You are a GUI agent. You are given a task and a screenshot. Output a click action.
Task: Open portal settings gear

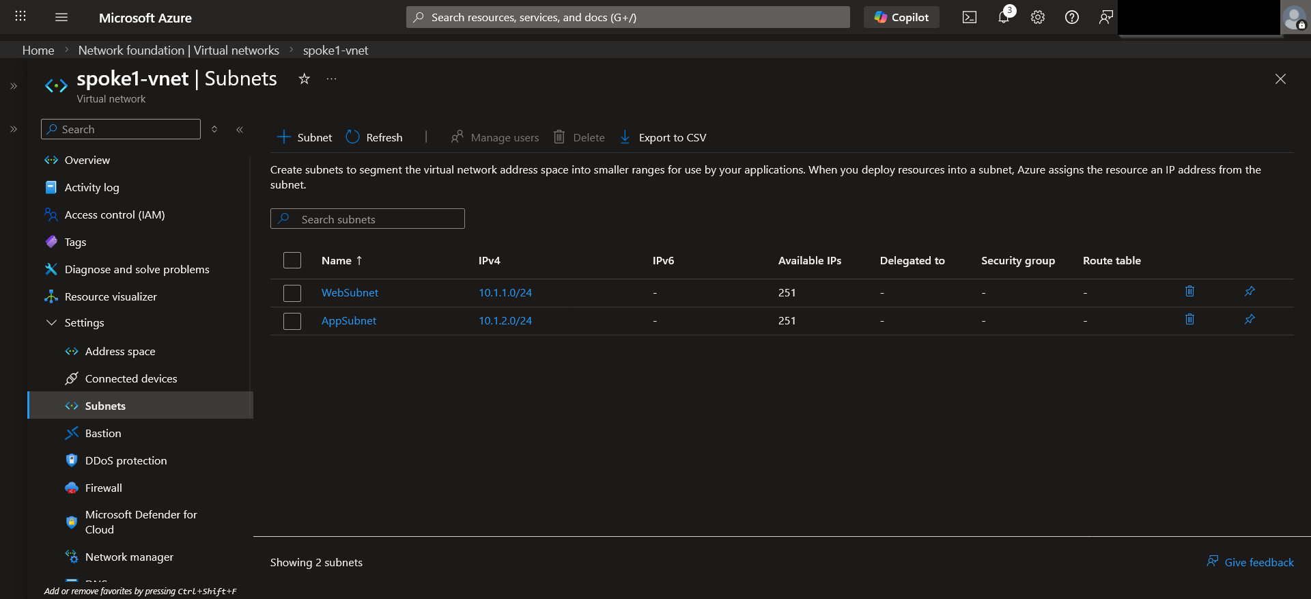point(1038,17)
